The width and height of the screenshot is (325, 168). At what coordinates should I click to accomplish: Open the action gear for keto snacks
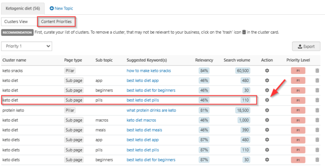pyautogui.click(x=267, y=70)
